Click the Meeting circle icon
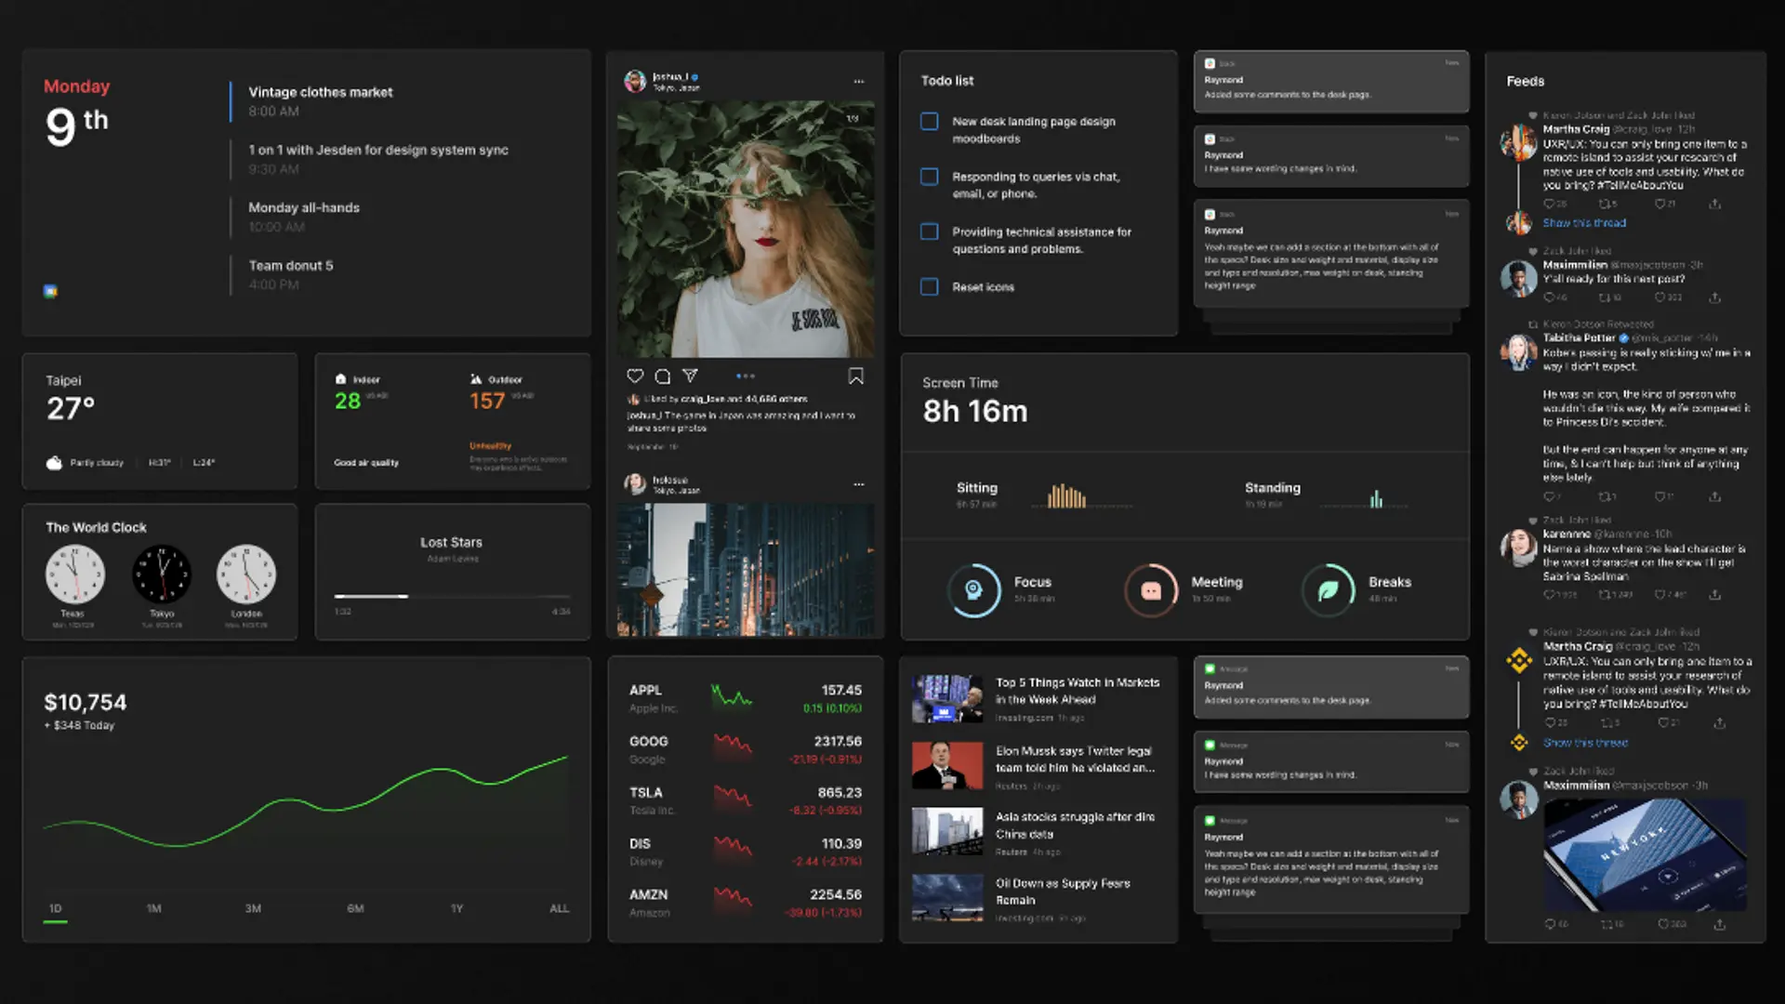 click(1151, 590)
